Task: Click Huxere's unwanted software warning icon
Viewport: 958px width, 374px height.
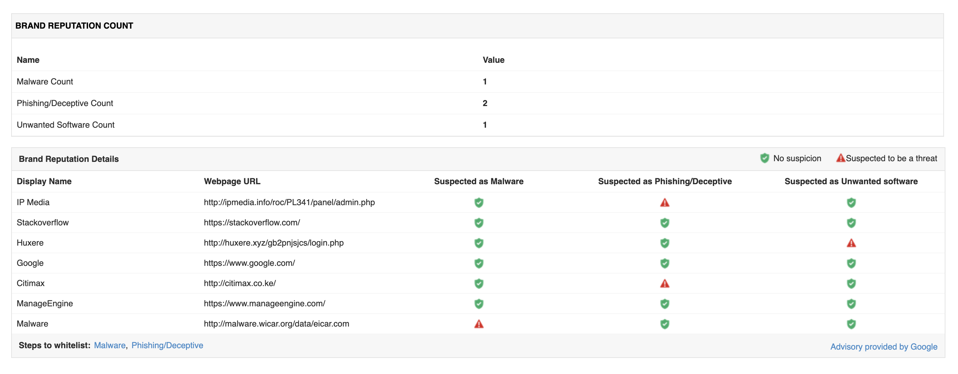Action: 851,243
